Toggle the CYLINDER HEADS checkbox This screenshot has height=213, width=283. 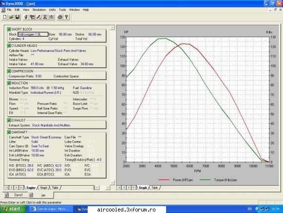click(9, 45)
